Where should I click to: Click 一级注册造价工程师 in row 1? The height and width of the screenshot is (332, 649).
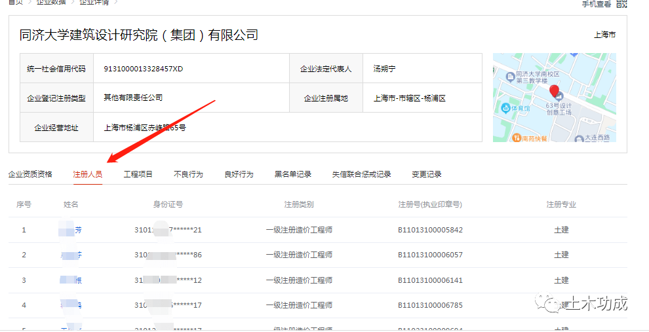tap(299, 230)
